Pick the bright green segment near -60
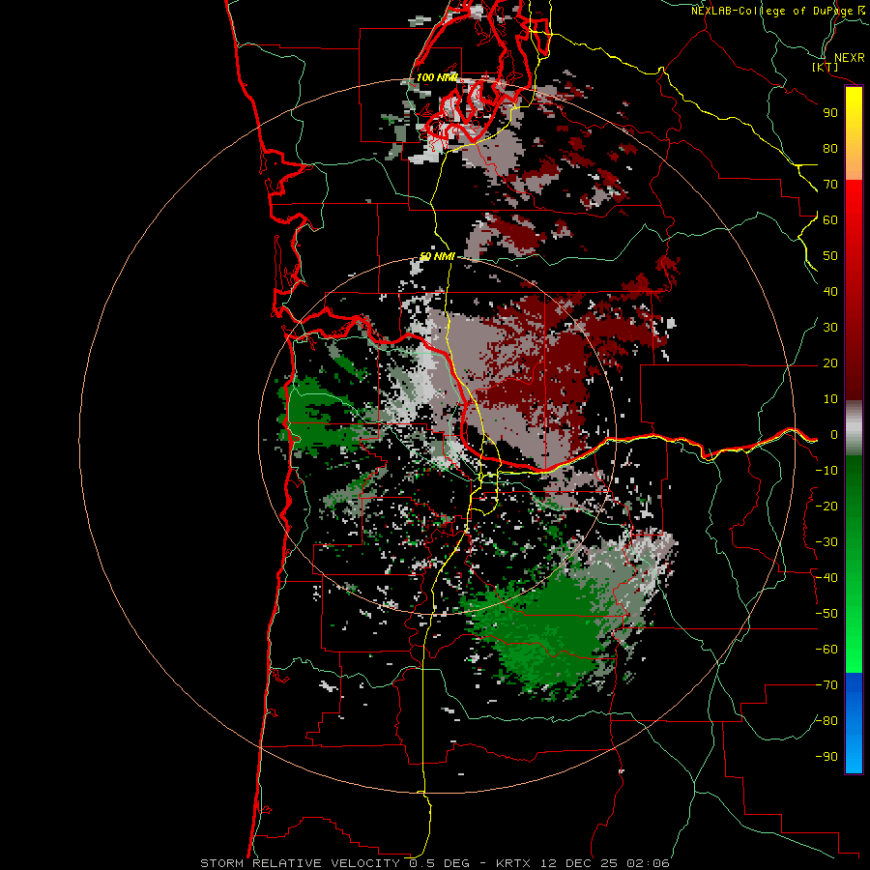Screen dimensions: 870x870 click(854, 647)
